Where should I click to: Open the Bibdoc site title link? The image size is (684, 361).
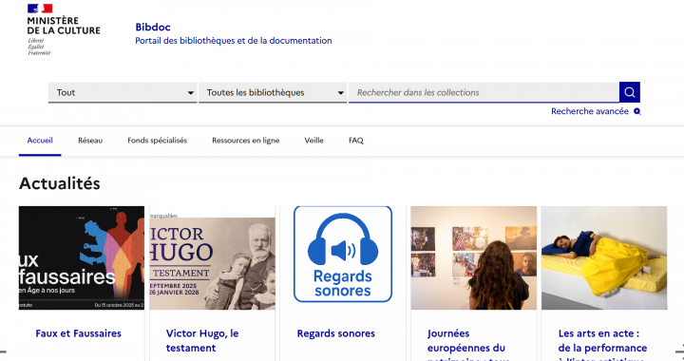click(x=153, y=27)
